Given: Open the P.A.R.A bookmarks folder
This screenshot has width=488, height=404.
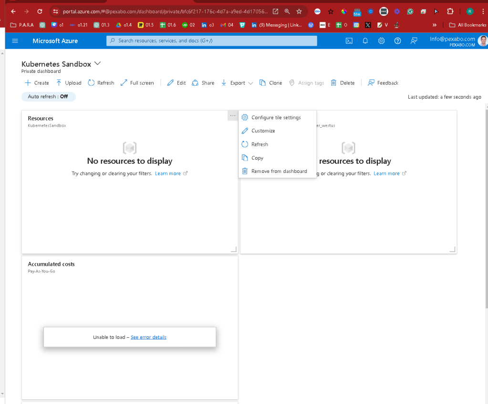Looking at the screenshot, I should coord(22,25).
